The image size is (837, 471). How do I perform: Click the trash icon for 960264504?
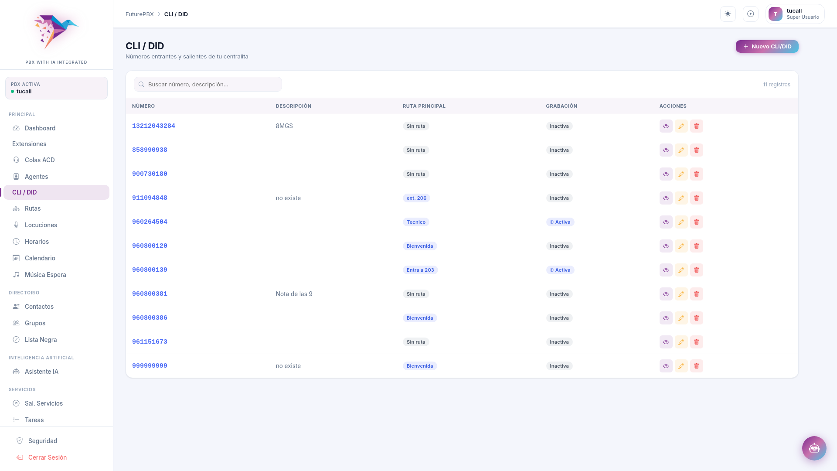point(696,222)
